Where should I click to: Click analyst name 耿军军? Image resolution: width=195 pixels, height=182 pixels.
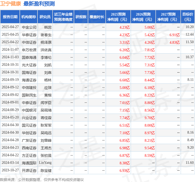click(x=46, y=125)
